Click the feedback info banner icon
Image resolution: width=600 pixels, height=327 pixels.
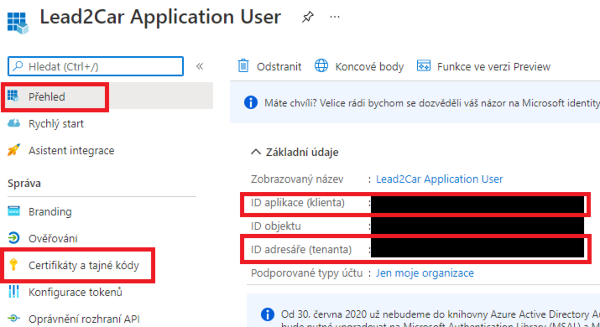251,103
